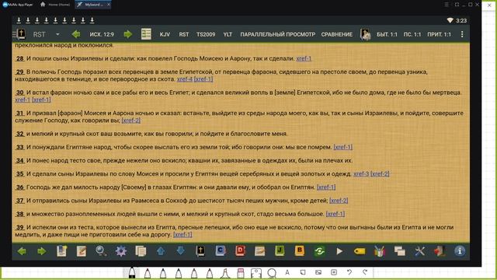Toggle the green sync link icon
The image size is (497, 280).
coord(319,251)
